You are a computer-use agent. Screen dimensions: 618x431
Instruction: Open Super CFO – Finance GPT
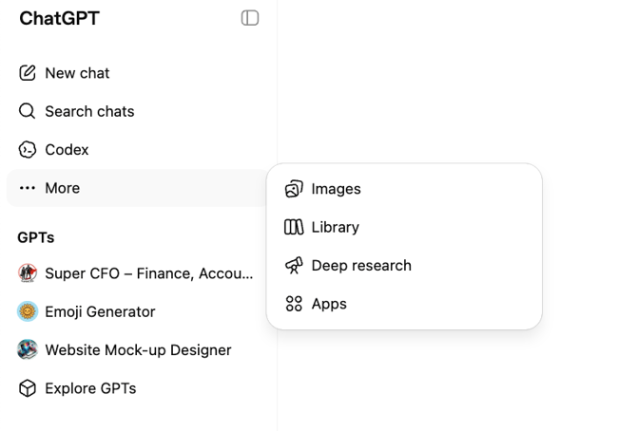[138, 272]
